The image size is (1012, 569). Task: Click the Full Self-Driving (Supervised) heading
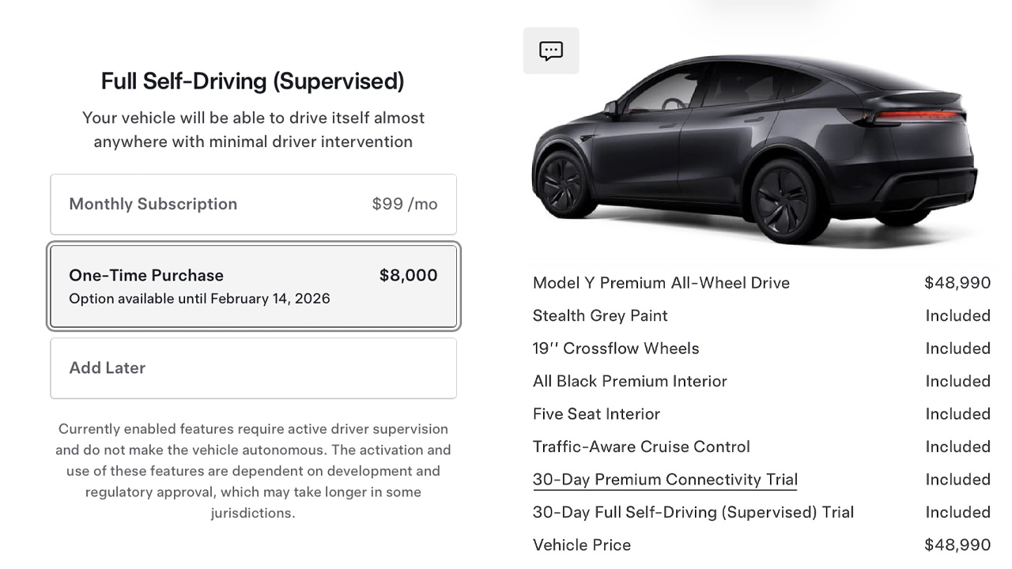(x=252, y=81)
